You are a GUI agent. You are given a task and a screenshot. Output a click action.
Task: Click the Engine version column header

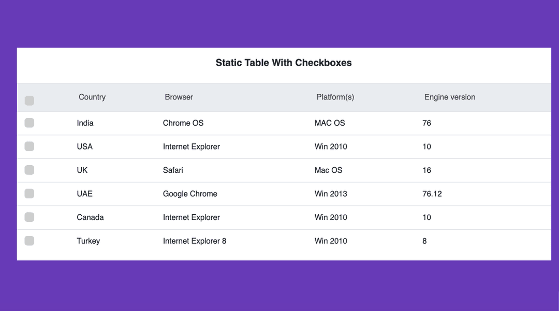[x=449, y=97]
